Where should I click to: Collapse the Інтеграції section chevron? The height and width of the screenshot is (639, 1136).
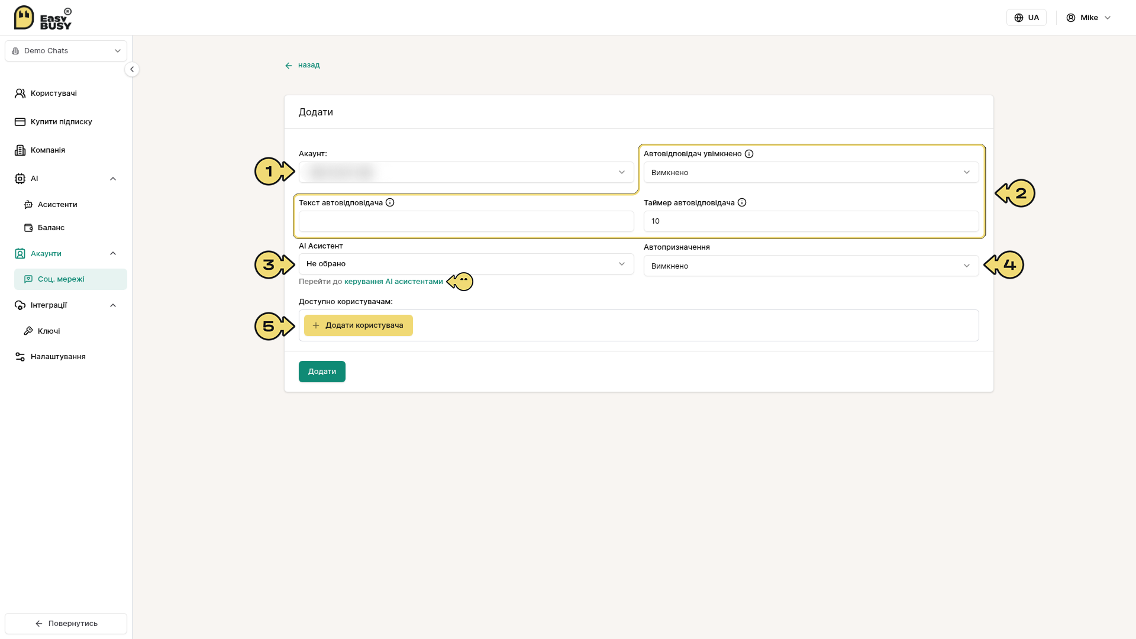113,305
